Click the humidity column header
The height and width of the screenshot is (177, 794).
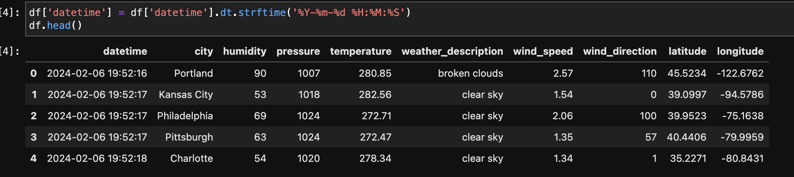245,51
